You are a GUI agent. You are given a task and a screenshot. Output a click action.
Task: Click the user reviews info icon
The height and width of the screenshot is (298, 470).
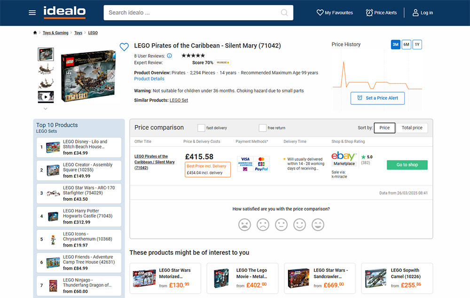tap(169, 56)
